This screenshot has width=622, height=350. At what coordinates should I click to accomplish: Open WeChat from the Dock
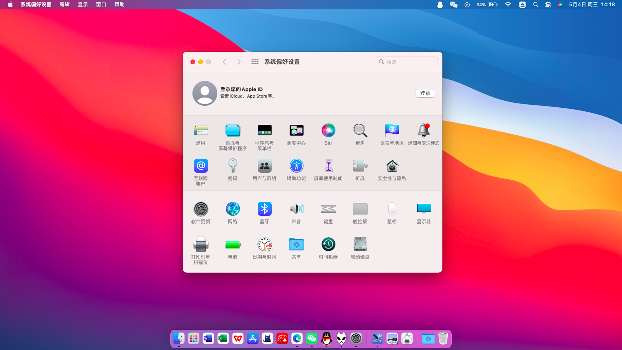point(312,339)
